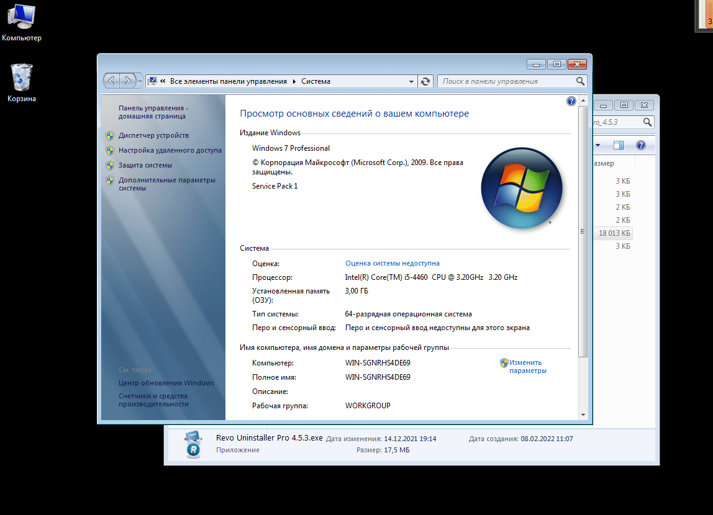Click 'Изменить параметры' link
The image size is (713, 515).
pos(527,367)
